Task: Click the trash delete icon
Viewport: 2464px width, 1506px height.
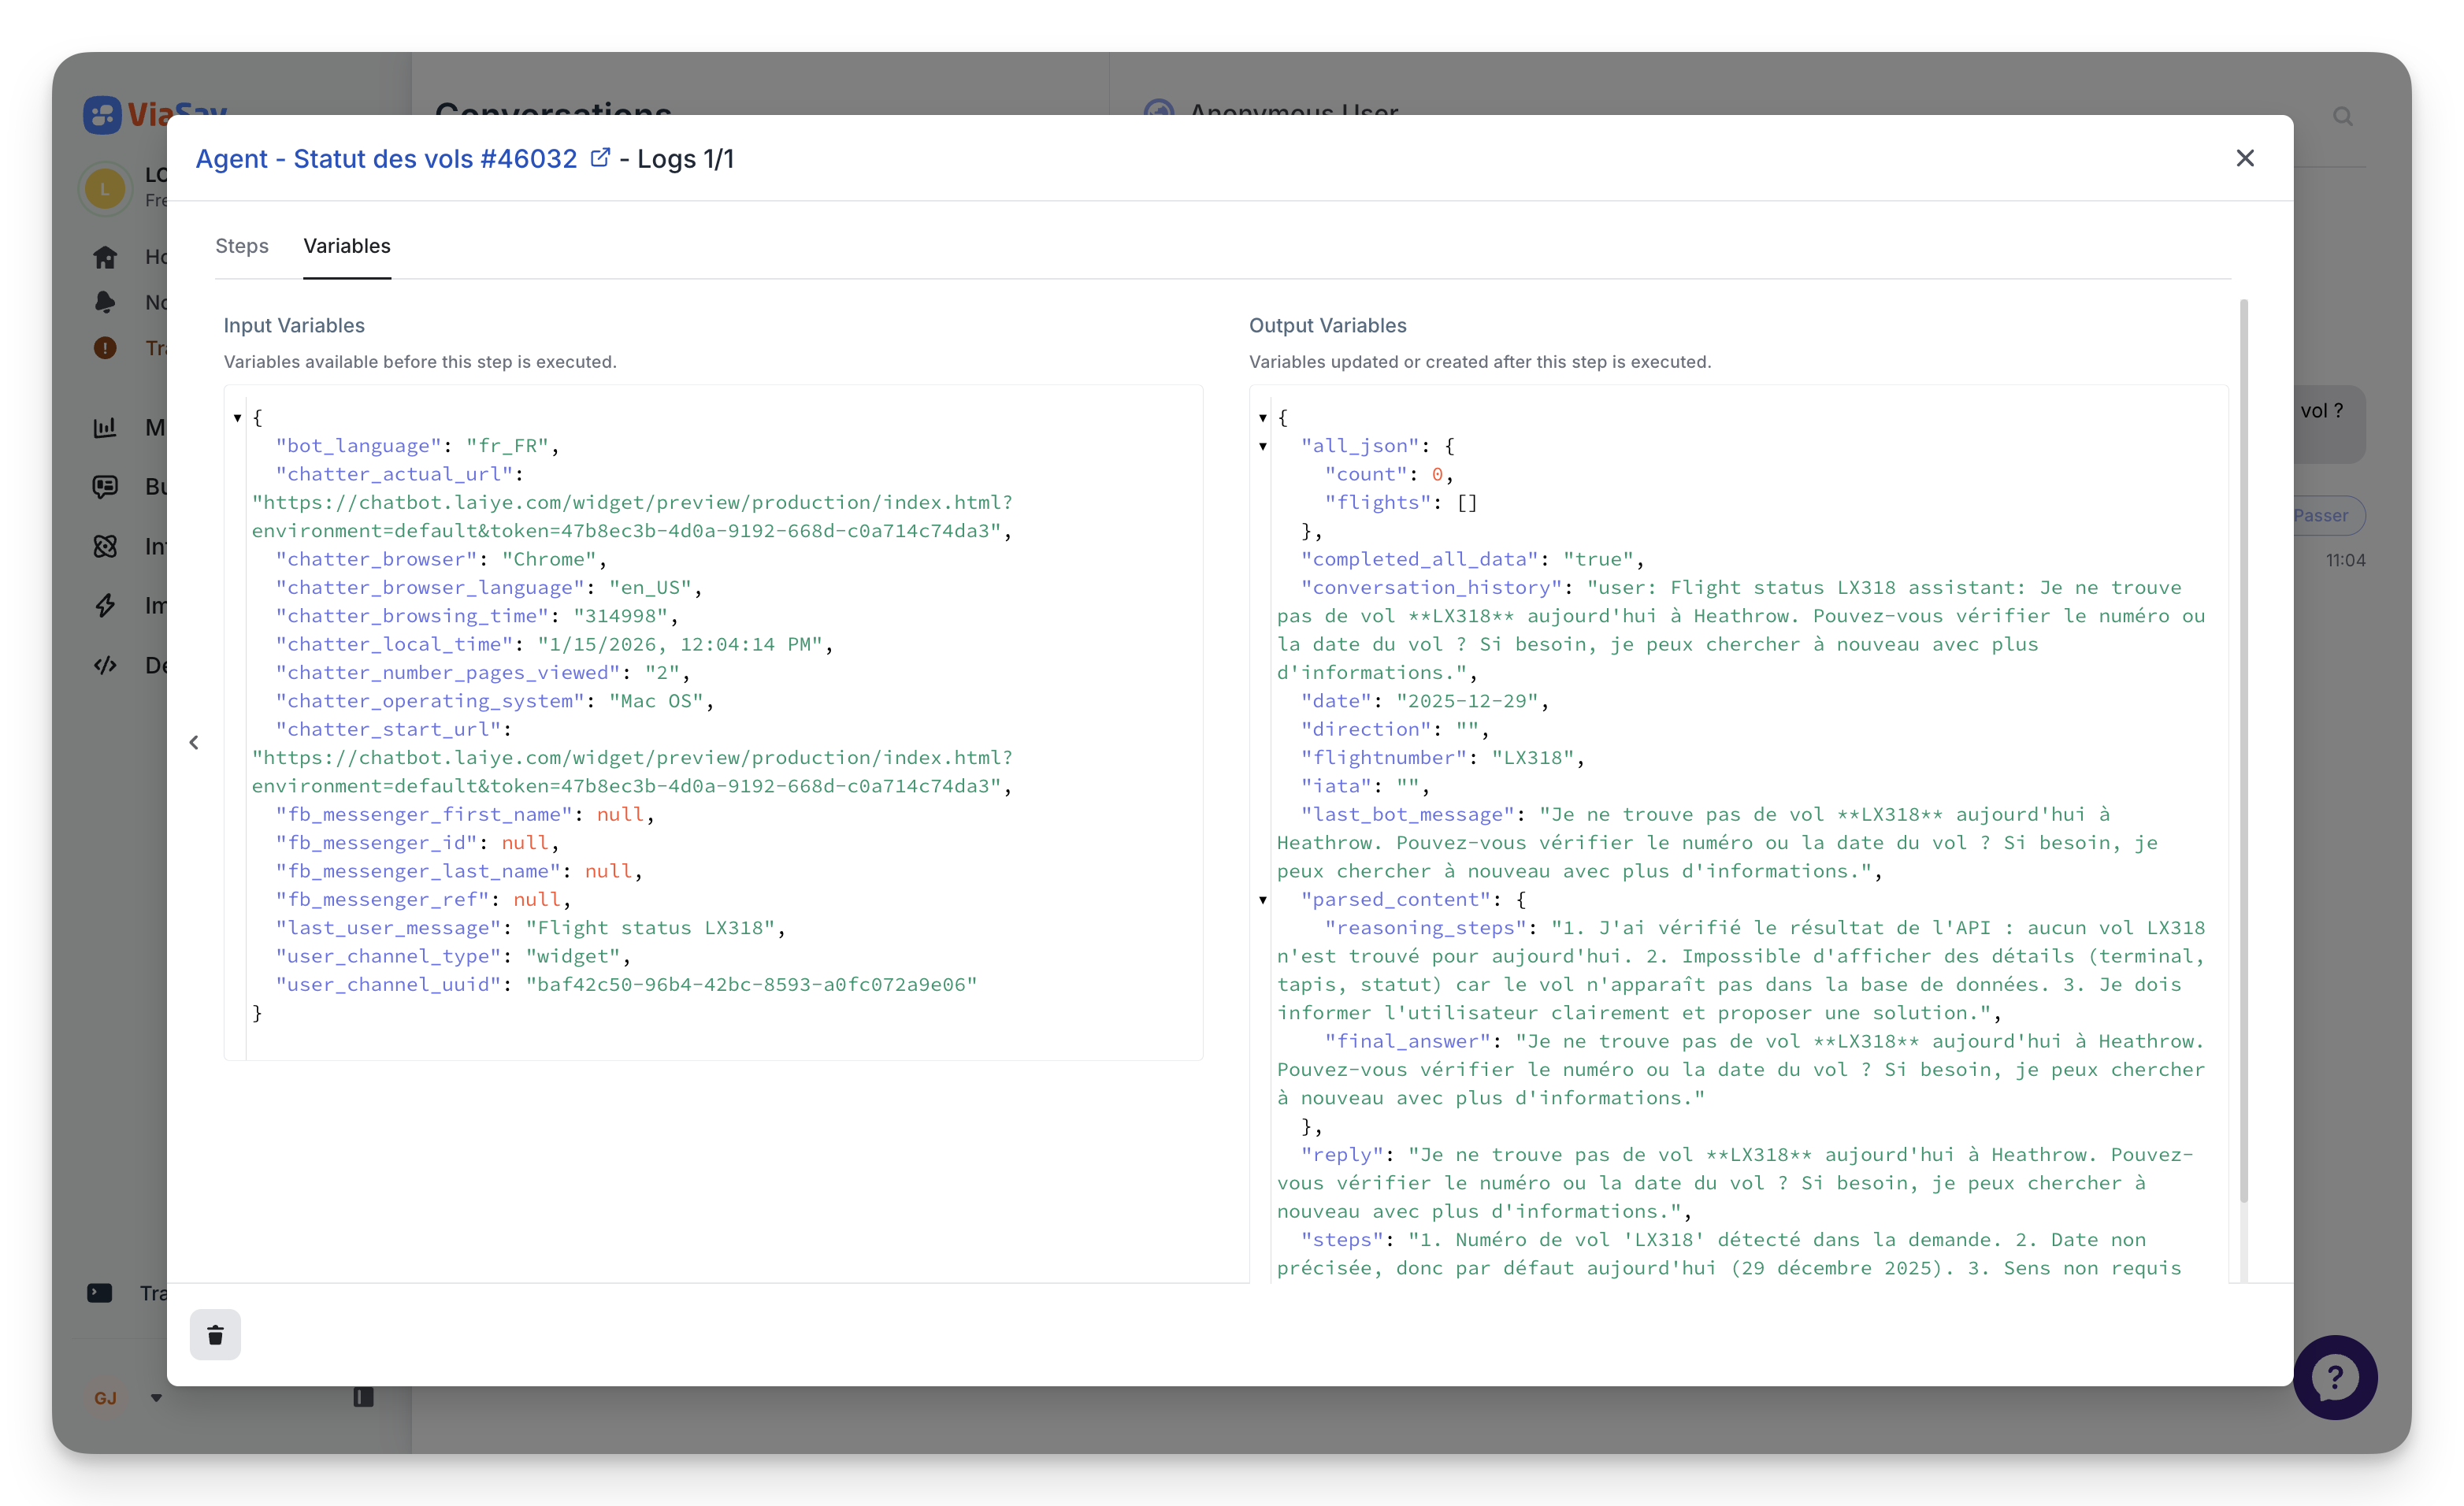Action: coord(215,1334)
